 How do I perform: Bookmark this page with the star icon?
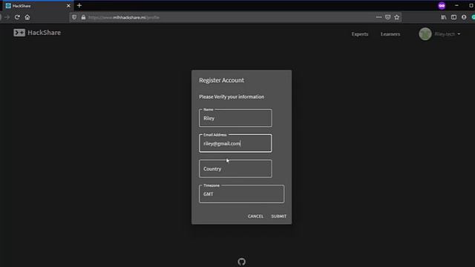click(397, 17)
